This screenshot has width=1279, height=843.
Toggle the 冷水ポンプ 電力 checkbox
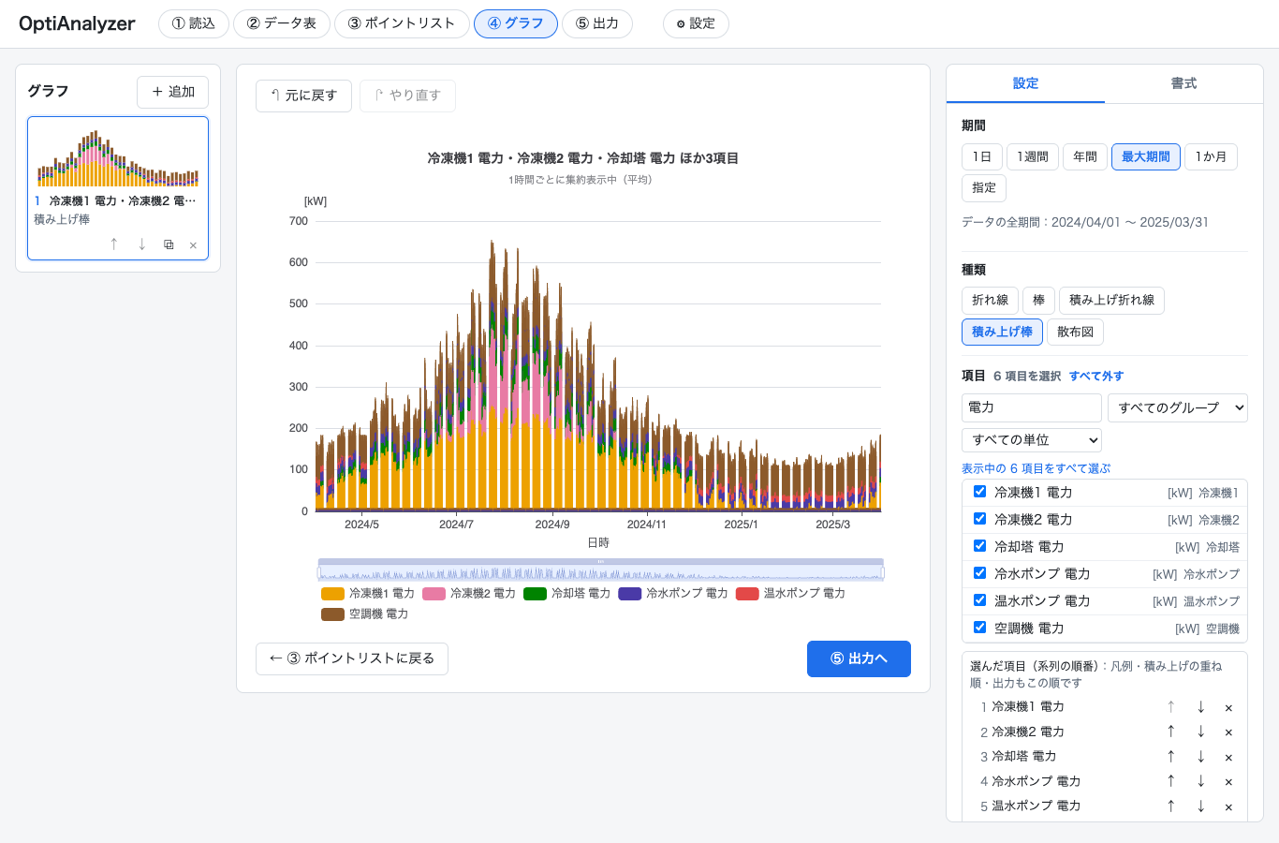click(979, 573)
